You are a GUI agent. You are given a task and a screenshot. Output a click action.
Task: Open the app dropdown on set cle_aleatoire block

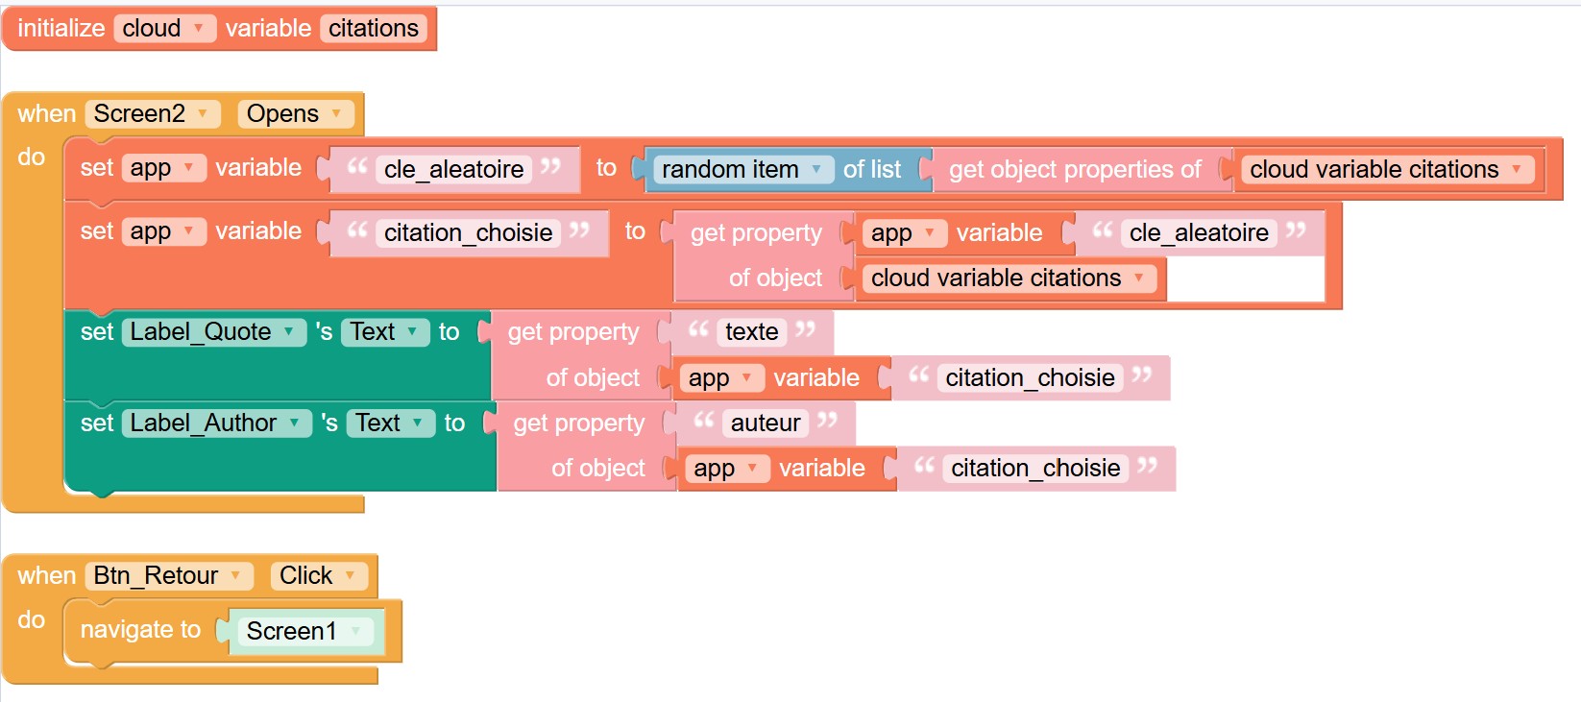click(x=189, y=167)
